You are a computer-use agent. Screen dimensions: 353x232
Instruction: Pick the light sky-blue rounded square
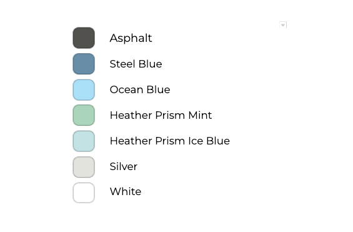84,89
